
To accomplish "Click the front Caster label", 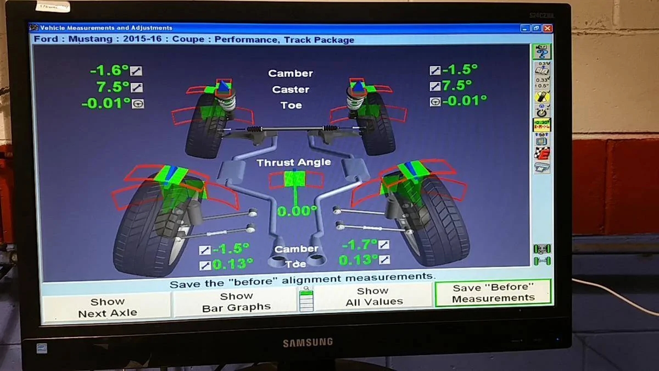I will pyautogui.click(x=291, y=89).
